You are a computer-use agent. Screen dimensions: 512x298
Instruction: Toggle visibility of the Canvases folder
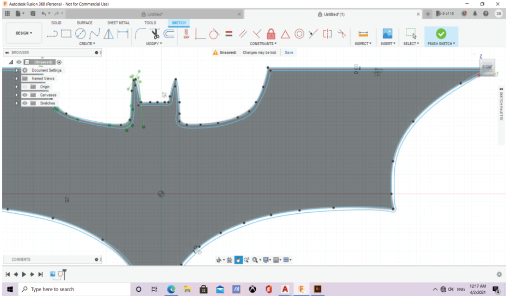(x=25, y=95)
